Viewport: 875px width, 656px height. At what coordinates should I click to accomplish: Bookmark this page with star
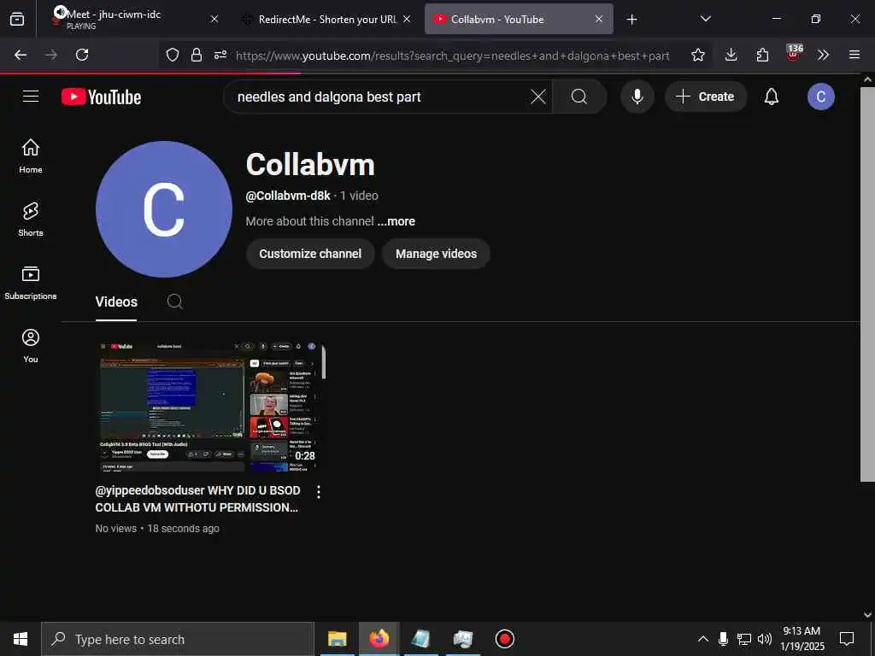point(697,55)
